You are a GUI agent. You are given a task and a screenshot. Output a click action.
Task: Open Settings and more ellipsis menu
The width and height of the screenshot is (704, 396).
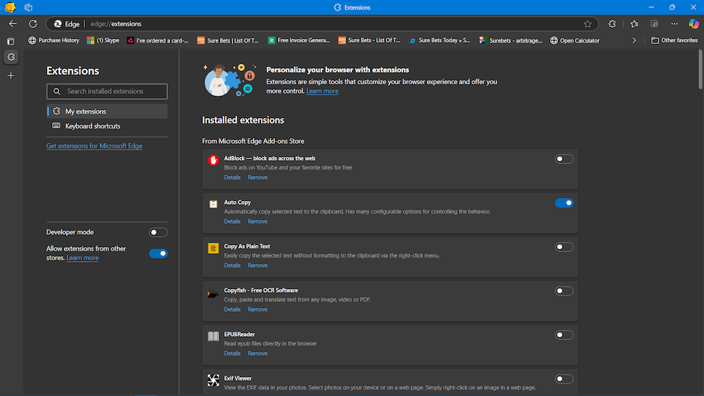point(675,23)
